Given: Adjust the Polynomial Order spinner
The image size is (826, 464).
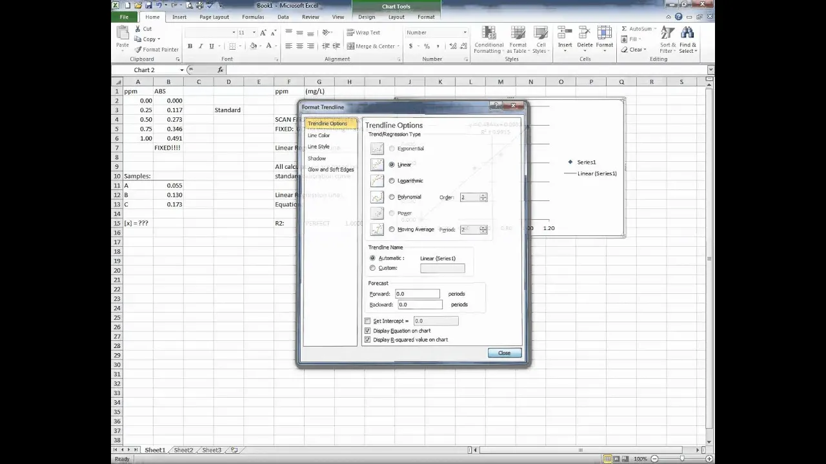Looking at the screenshot, I should click(483, 197).
